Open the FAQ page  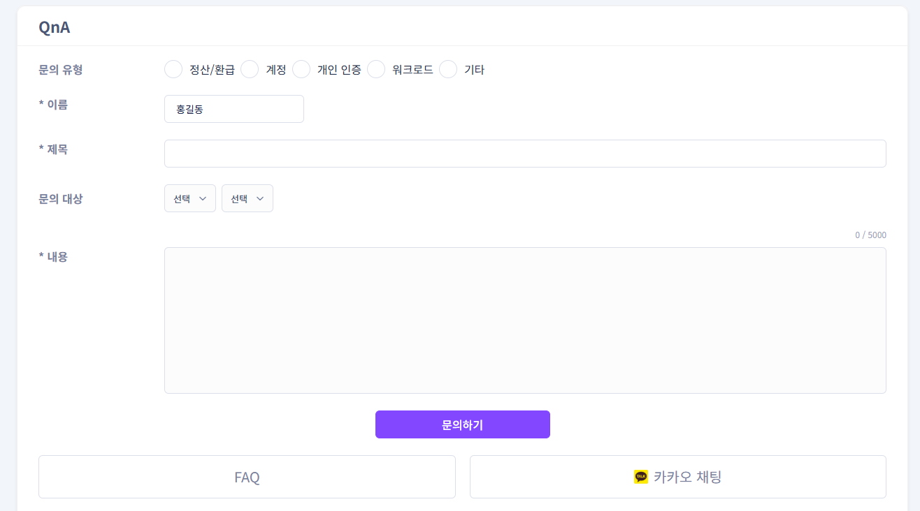click(x=247, y=476)
